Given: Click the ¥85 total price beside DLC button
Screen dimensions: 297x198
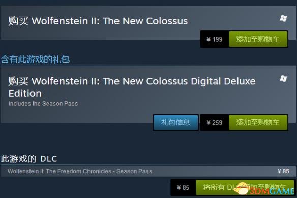Looking at the screenshot, I should click(183, 187).
